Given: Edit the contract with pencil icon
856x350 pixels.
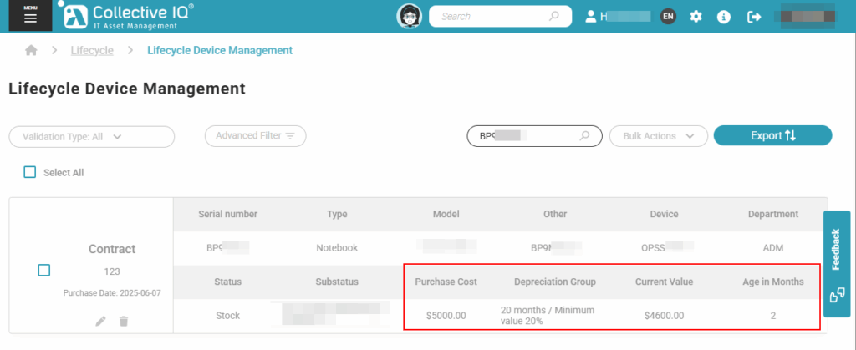Looking at the screenshot, I should pos(100,321).
